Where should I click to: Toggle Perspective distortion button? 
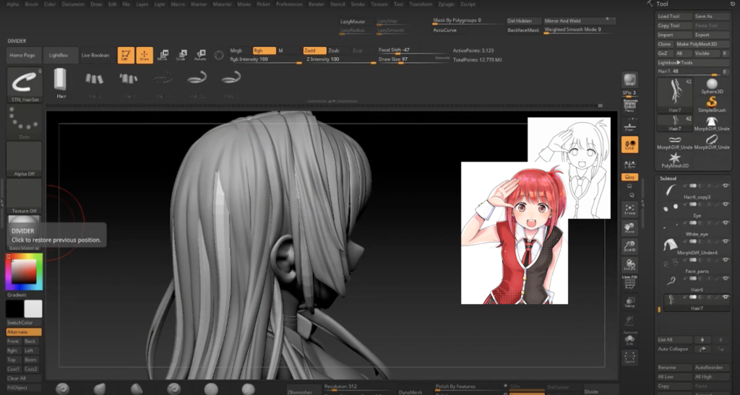coord(629,106)
